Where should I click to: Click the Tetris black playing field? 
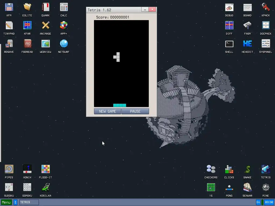click(x=121, y=64)
